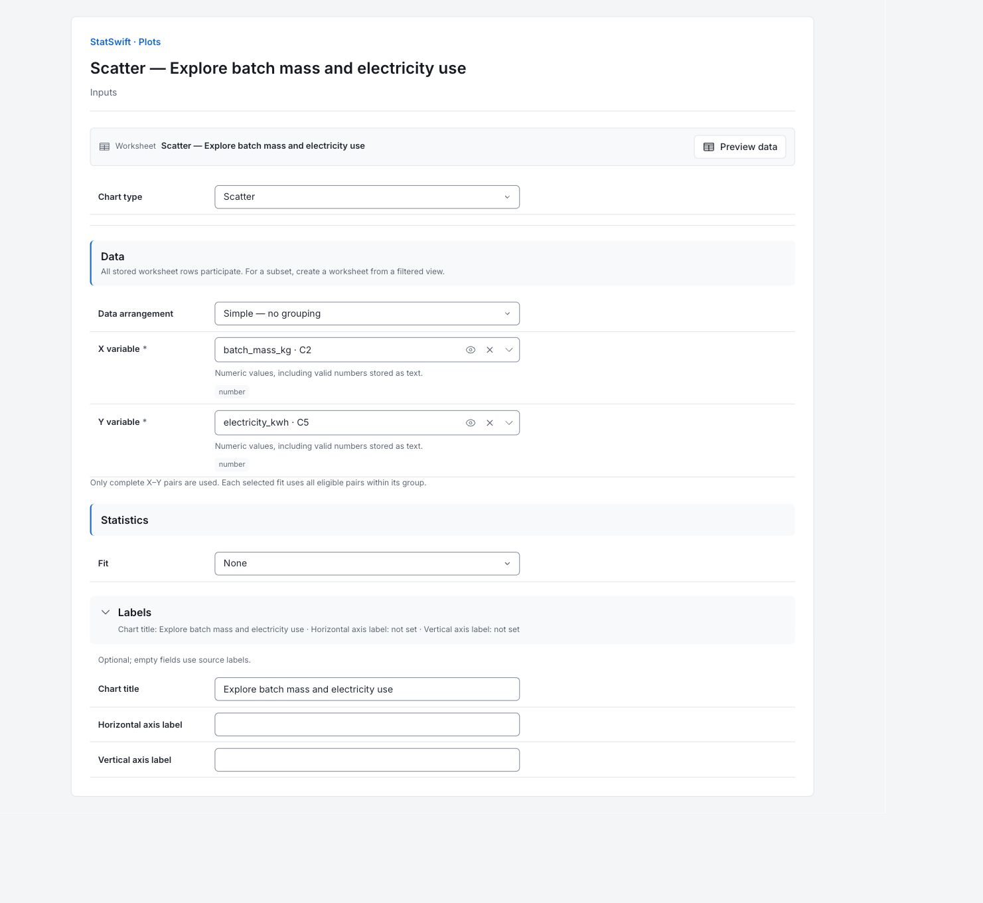Click the Vertical axis label field
The width and height of the screenshot is (983, 903).
tap(367, 760)
